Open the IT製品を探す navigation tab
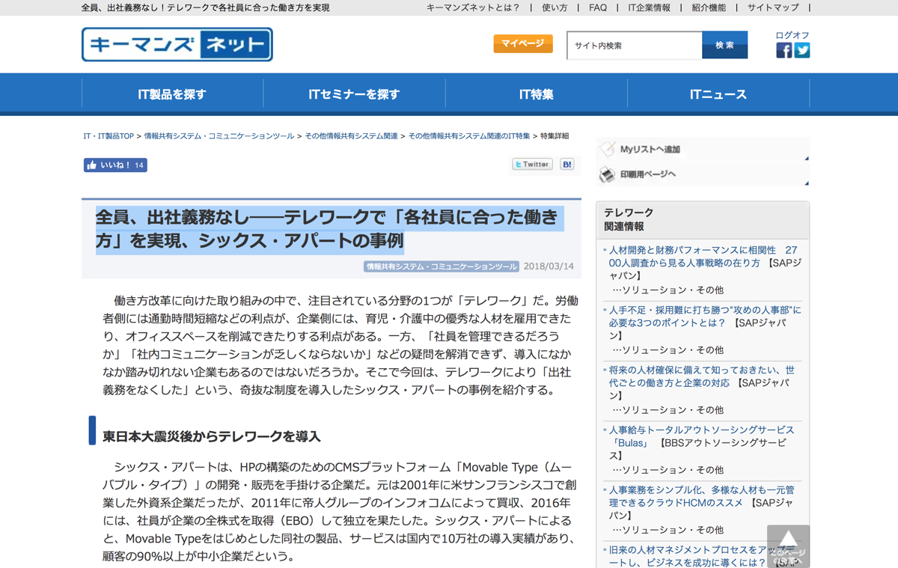898x568 pixels. 172,94
